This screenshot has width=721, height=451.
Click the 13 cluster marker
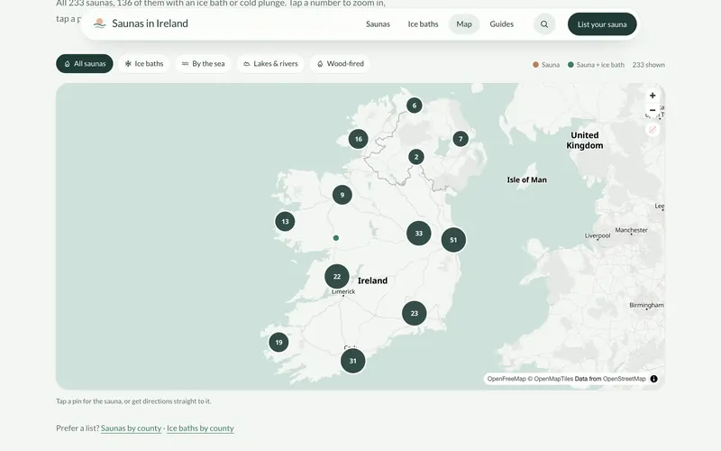coord(285,221)
